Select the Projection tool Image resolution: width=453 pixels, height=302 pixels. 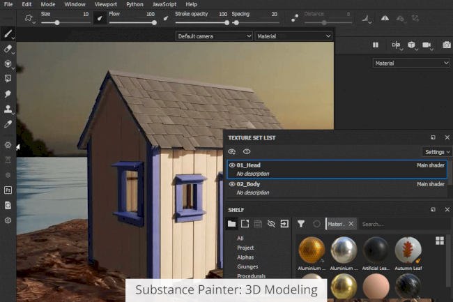pyautogui.click(x=8, y=63)
